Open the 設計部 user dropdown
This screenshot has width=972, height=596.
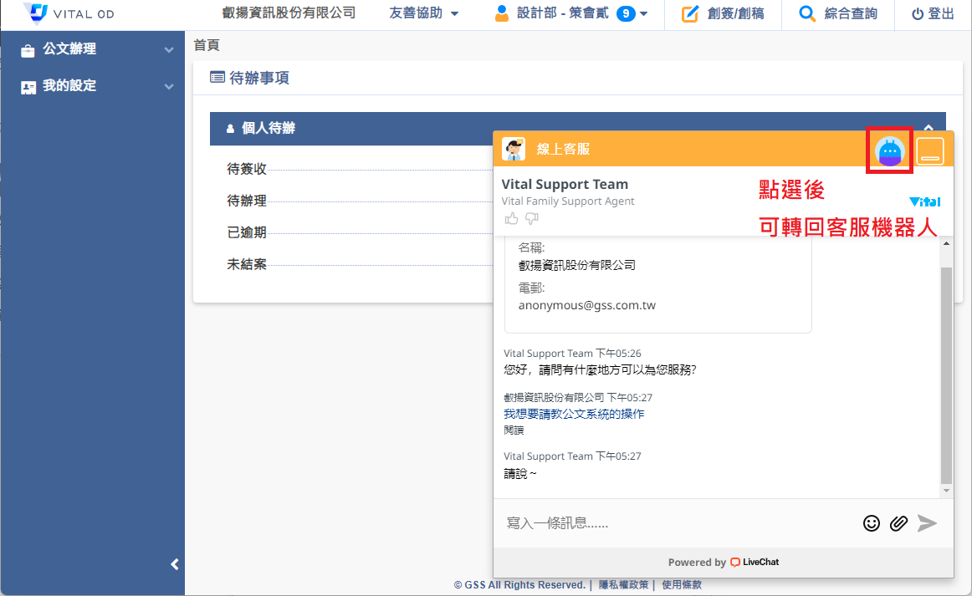tap(571, 14)
